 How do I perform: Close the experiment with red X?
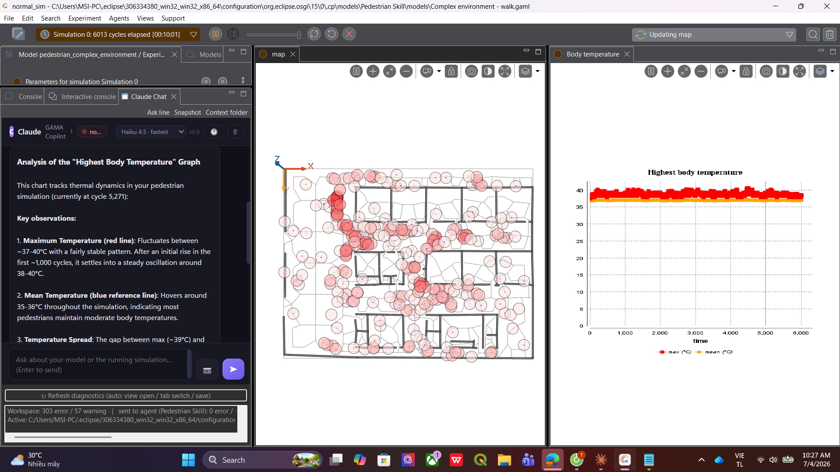[349, 34]
